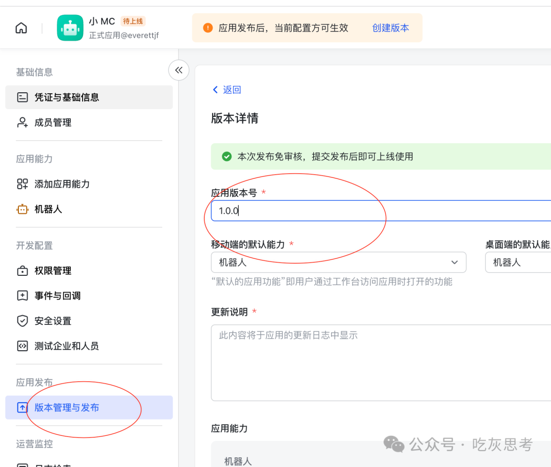This screenshot has height=467, width=551.
Task: Expand the 移动端的默认能力 dropdown
Action: (338, 262)
